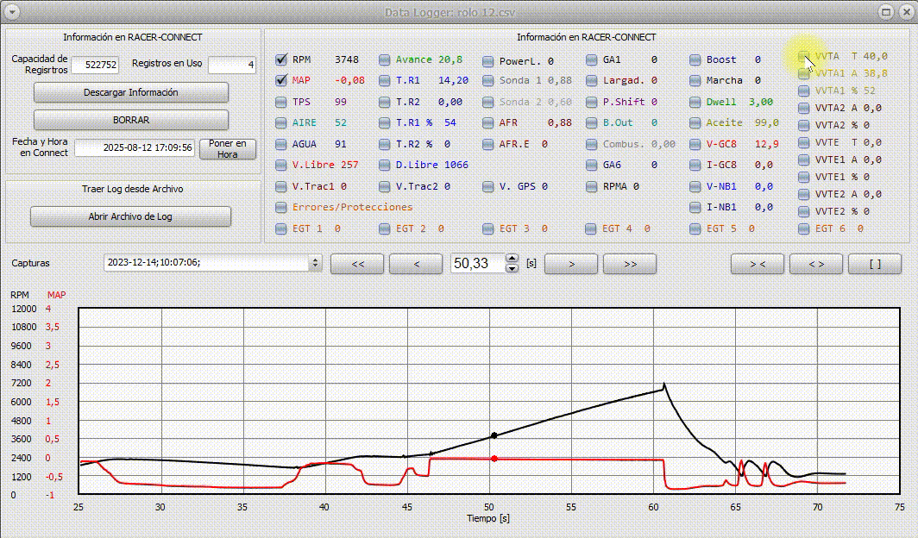
Task: Step forward with the > button
Action: [x=571, y=264]
